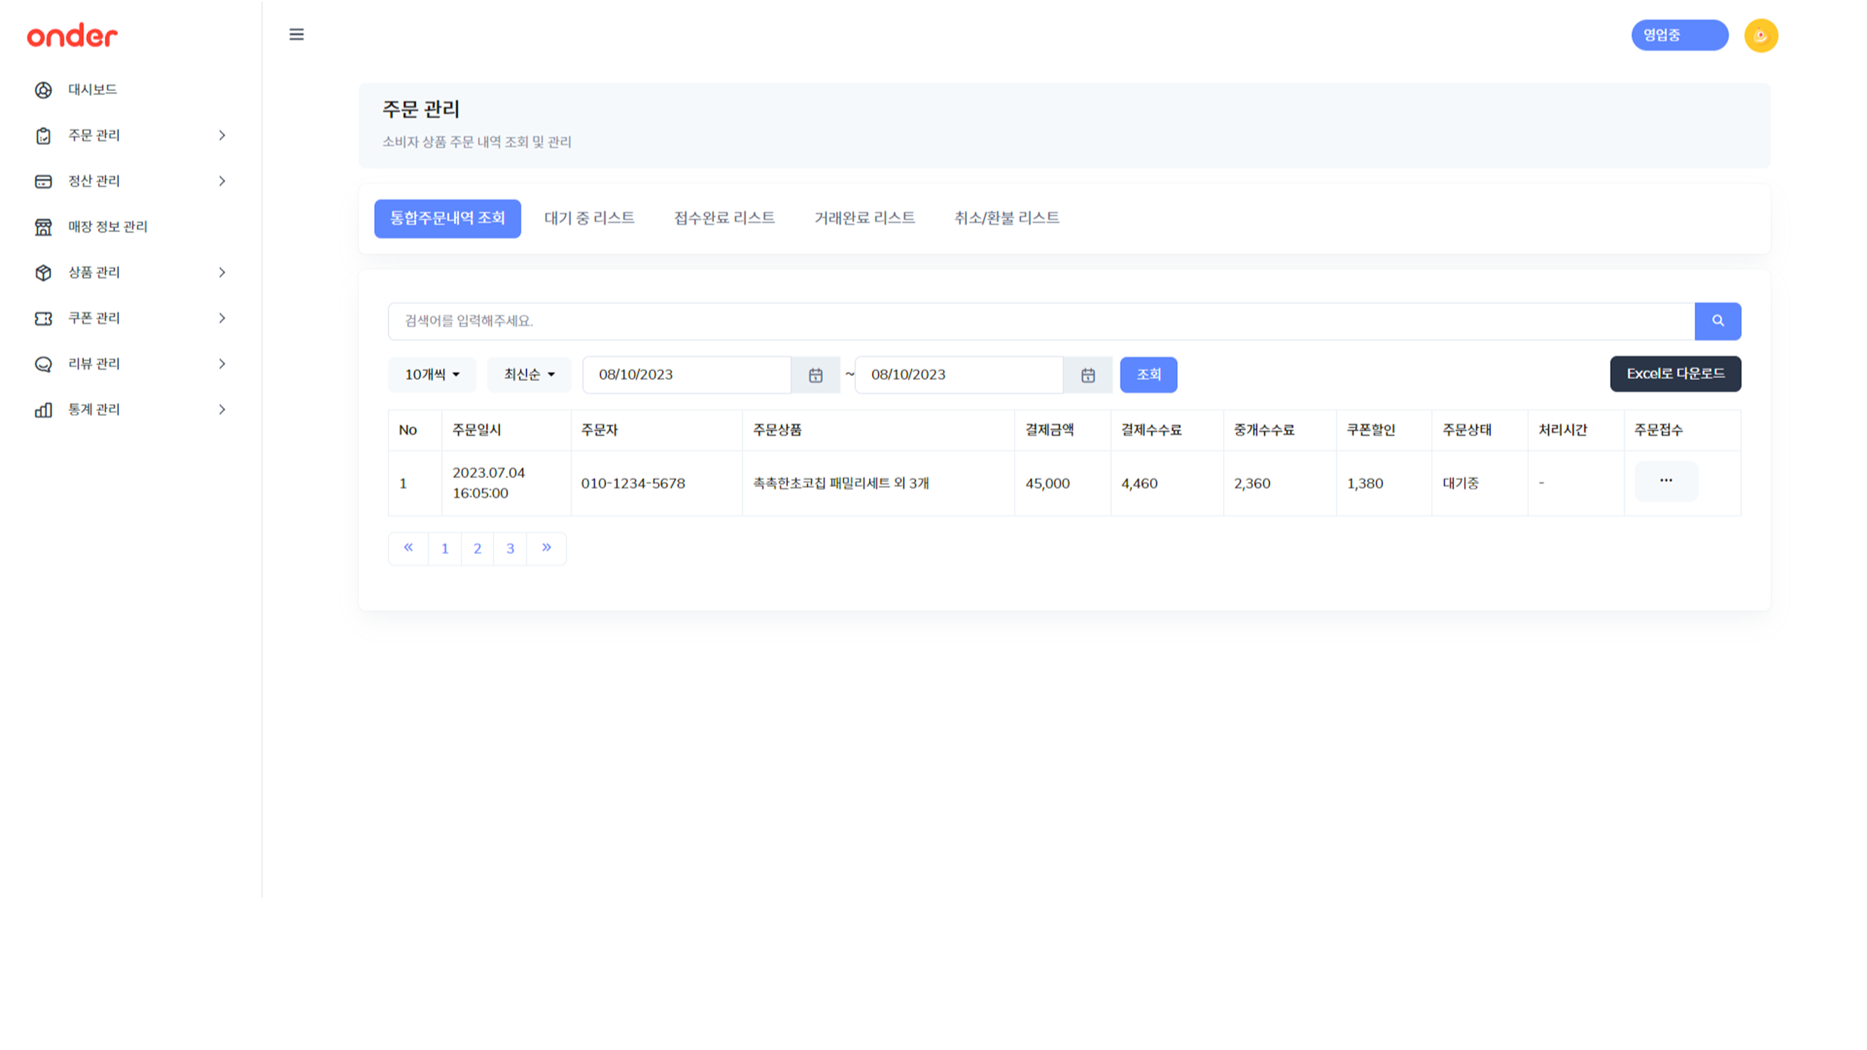
Task: Open 리뷰 관리 label in the sidebar
Action: pyautogui.click(x=94, y=364)
